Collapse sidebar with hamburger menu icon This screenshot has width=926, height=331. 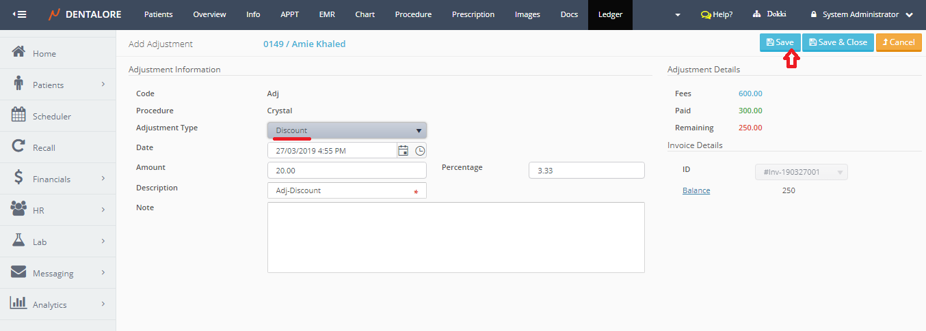coord(20,14)
